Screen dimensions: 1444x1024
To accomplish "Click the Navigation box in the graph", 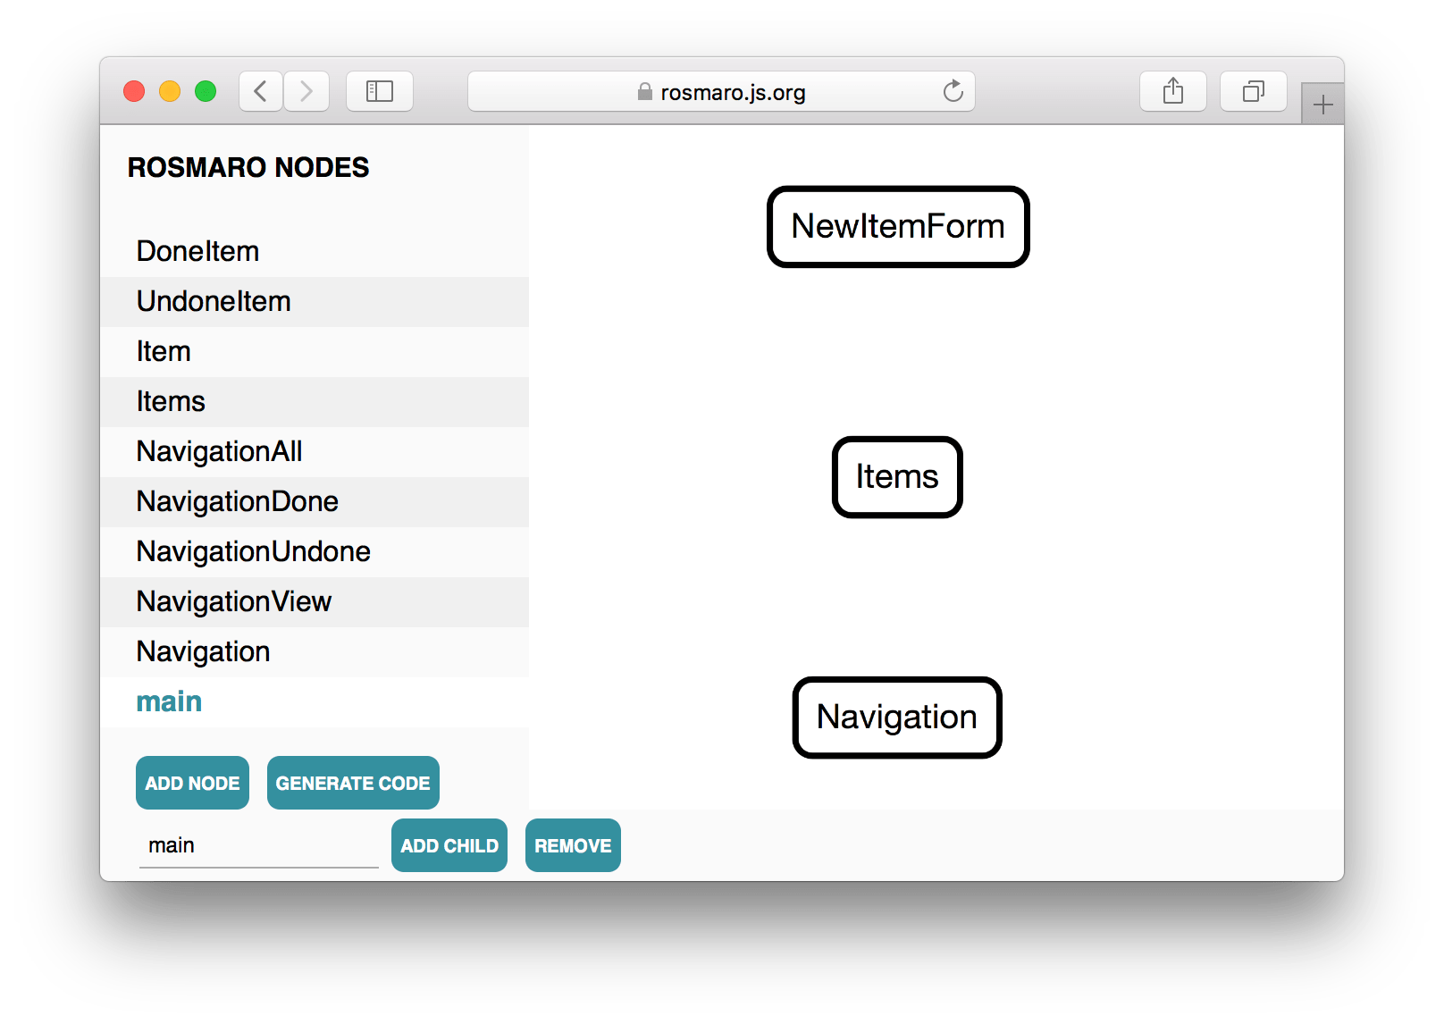I will coord(897,717).
